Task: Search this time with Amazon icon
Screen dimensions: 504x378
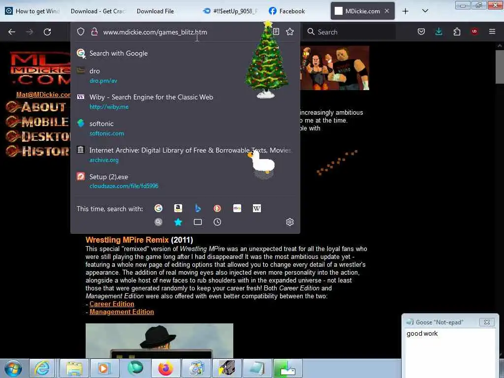Action: coord(178,208)
